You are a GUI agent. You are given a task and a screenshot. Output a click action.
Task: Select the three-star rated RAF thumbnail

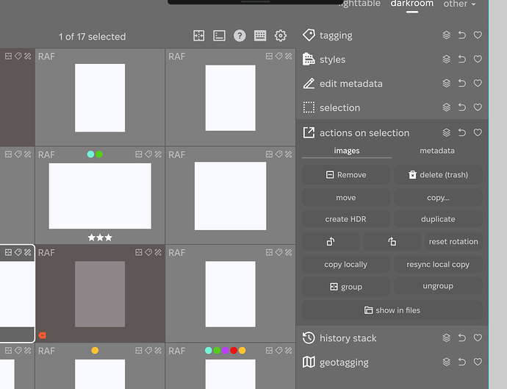pos(100,196)
